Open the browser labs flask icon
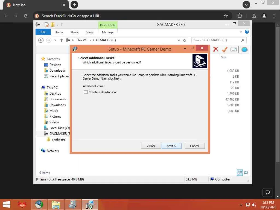280x210 pixels. pyautogui.click(x=254, y=16)
